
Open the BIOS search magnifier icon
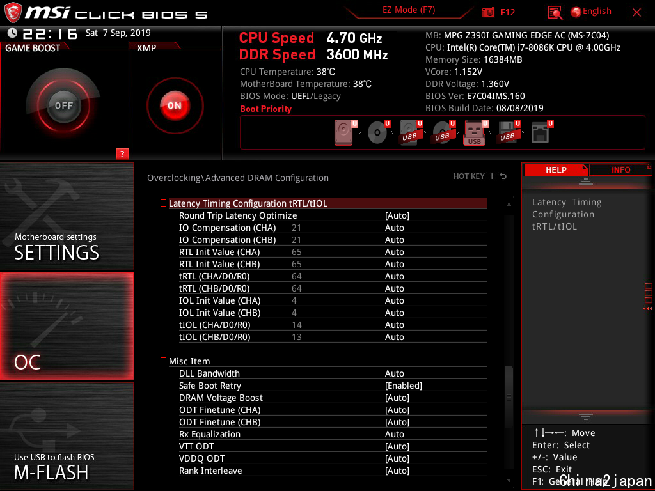pos(555,13)
